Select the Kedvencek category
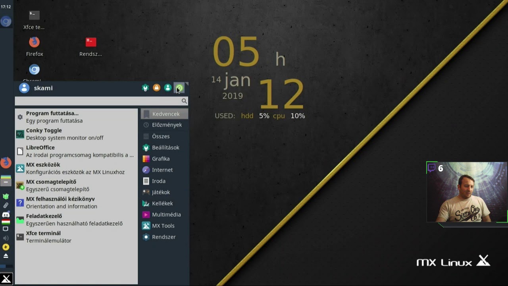Viewport: 508px width, 286px height. (x=164, y=114)
